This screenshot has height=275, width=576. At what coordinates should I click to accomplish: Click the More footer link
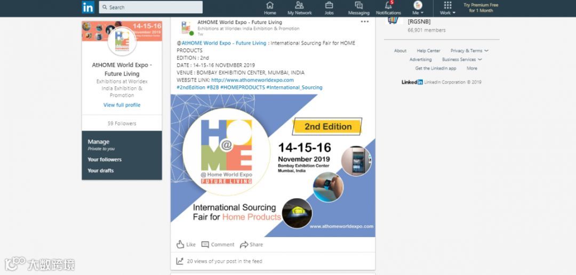pyautogui.click(x=472, y=68)
